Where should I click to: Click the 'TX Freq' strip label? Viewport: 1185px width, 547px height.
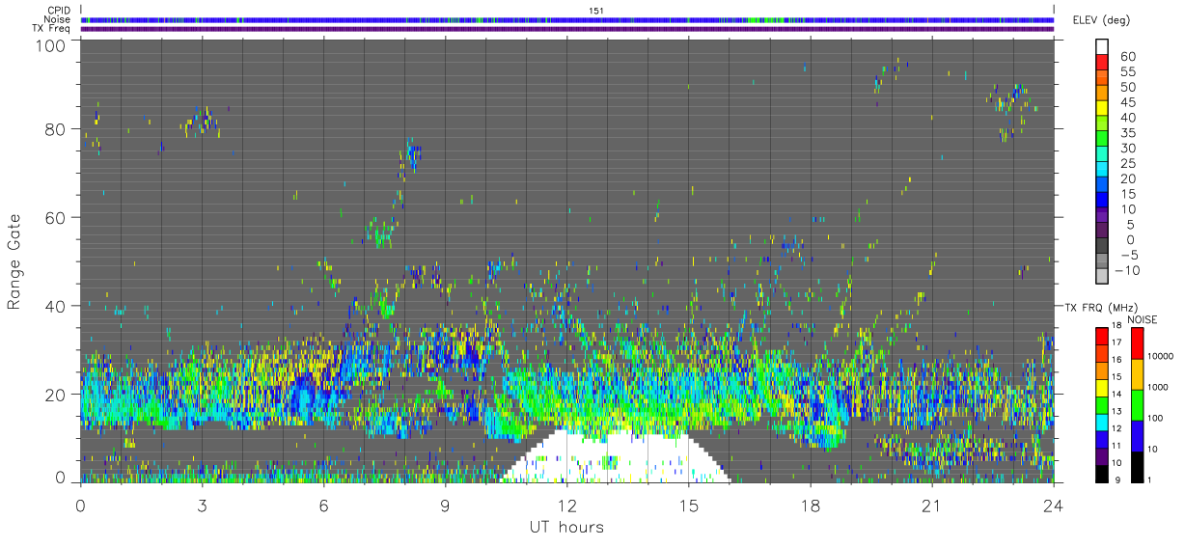coord(52,29)
